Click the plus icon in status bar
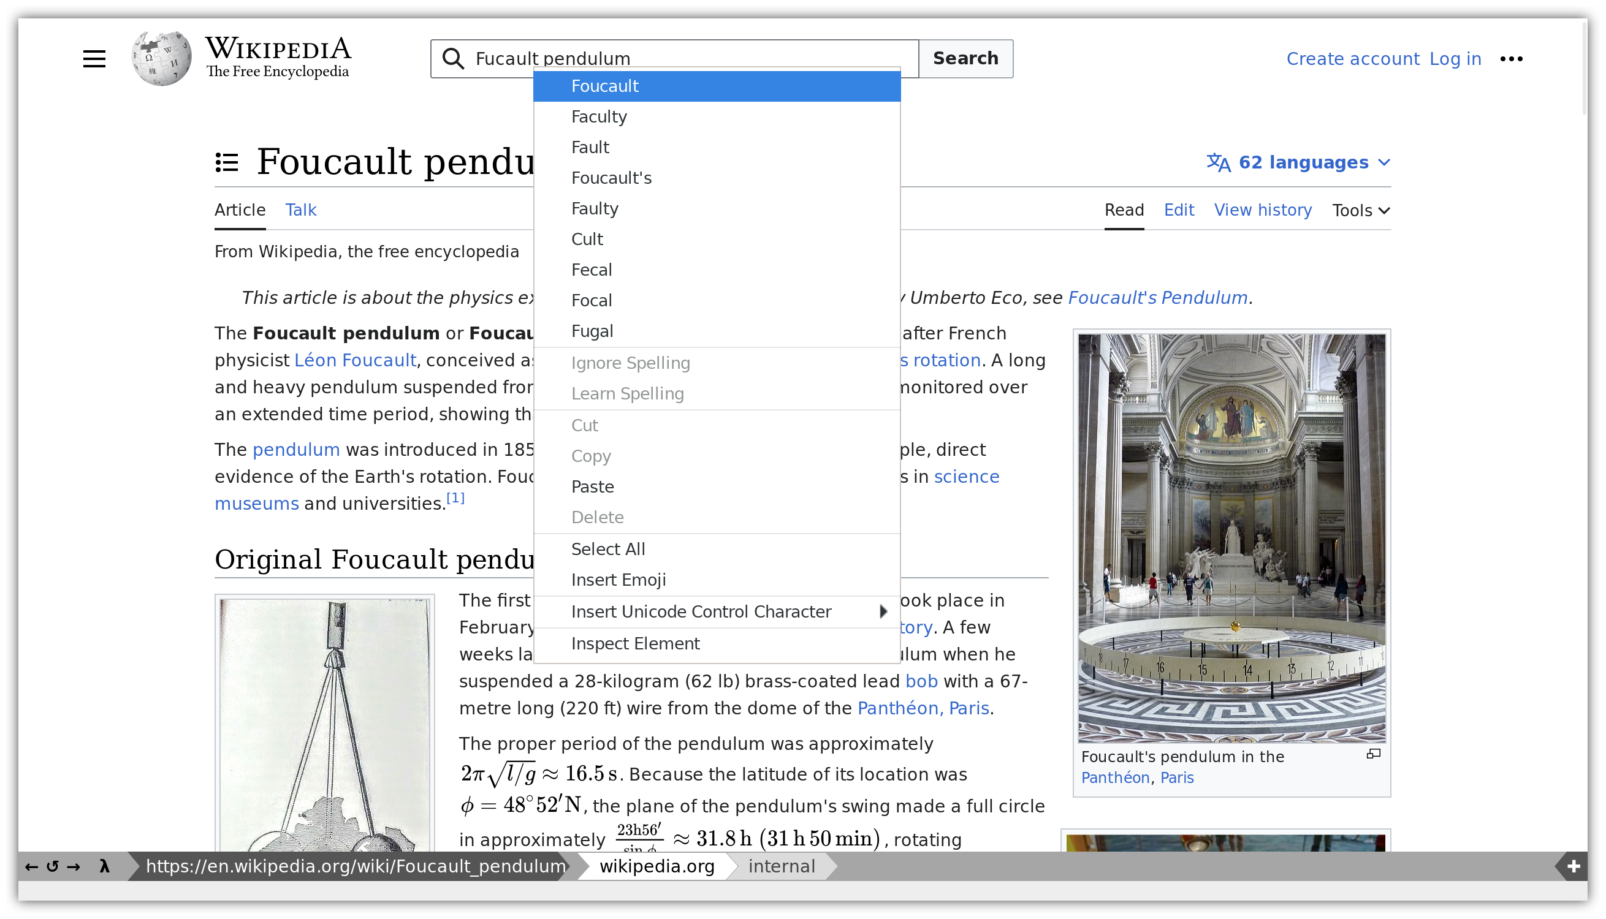The image size is (1606, 919). coord(1573,866)
